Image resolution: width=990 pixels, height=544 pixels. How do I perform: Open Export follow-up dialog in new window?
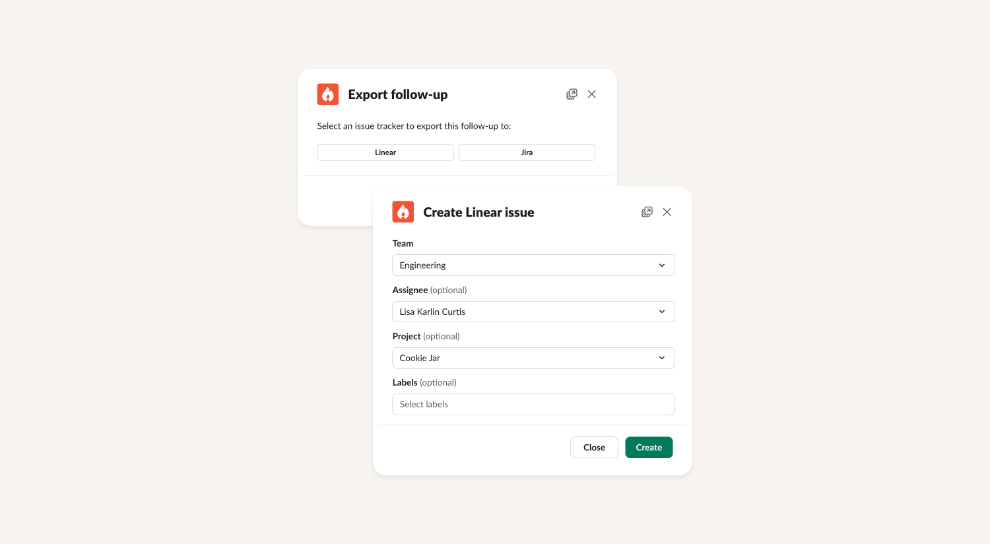(x=572, y=94)
